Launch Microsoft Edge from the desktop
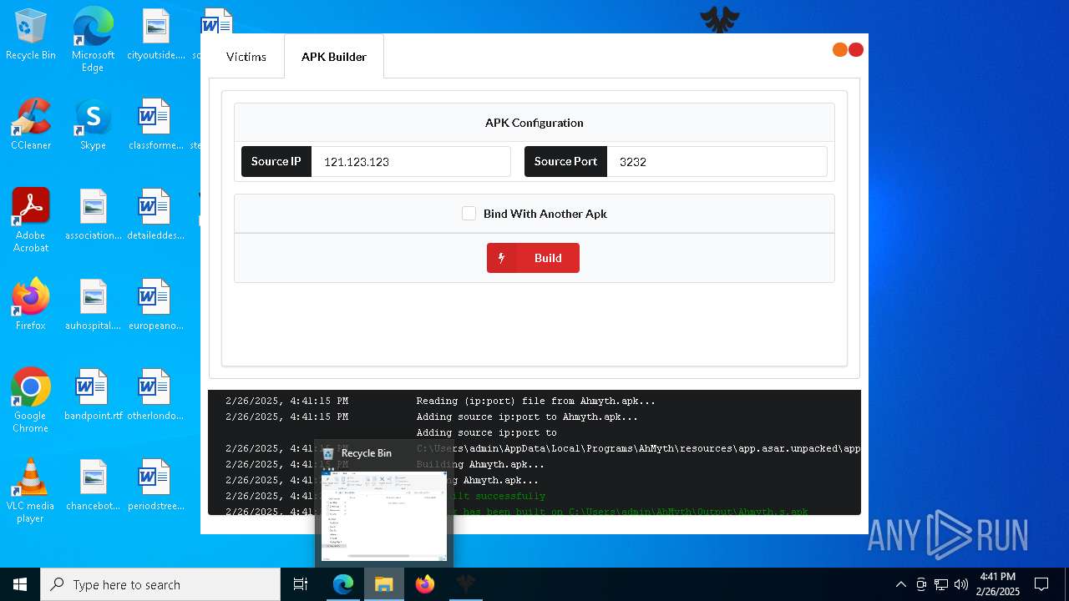This screenshot has height=601, width=1069. 93,40
